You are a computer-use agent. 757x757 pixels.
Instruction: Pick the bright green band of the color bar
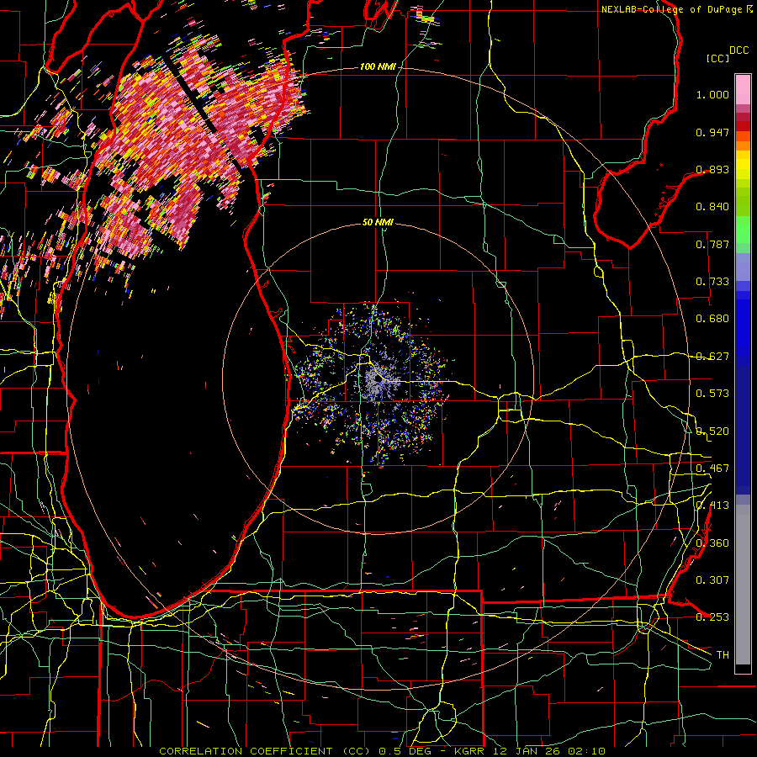[743, 230]
